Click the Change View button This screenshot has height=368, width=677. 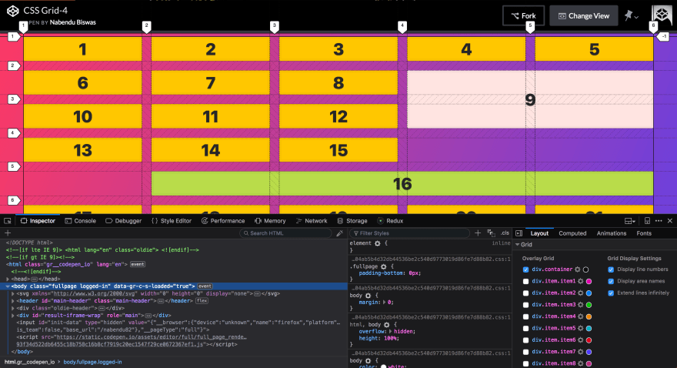pos(584,16)
